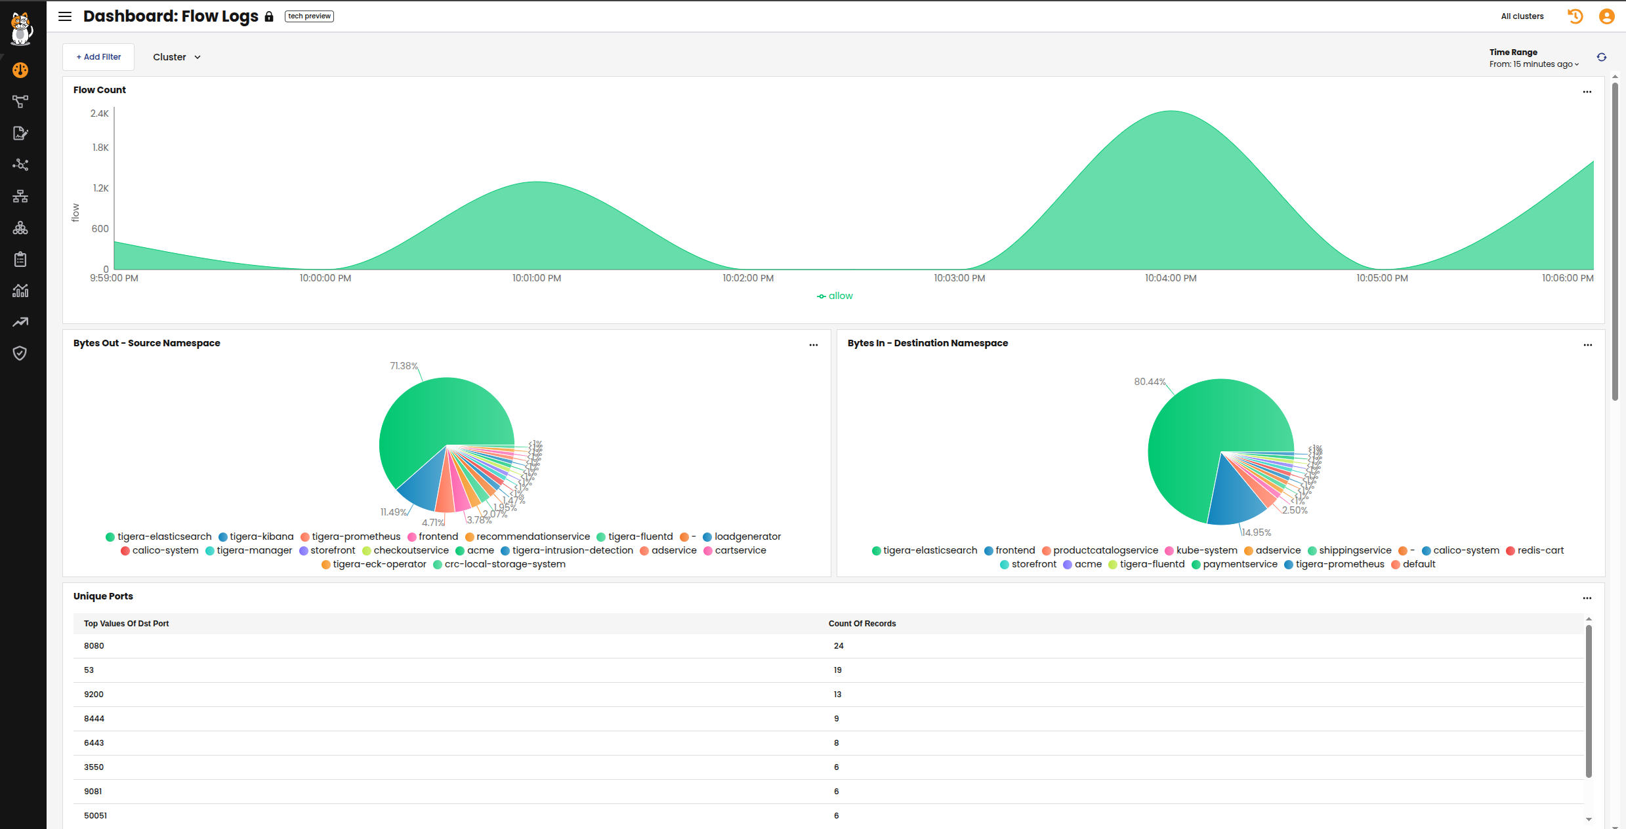The width and height of the screenshot is (1626, 829).
Task: Open the history clock icon in header
Action: pyautogui.click(x=1575, y=16)
